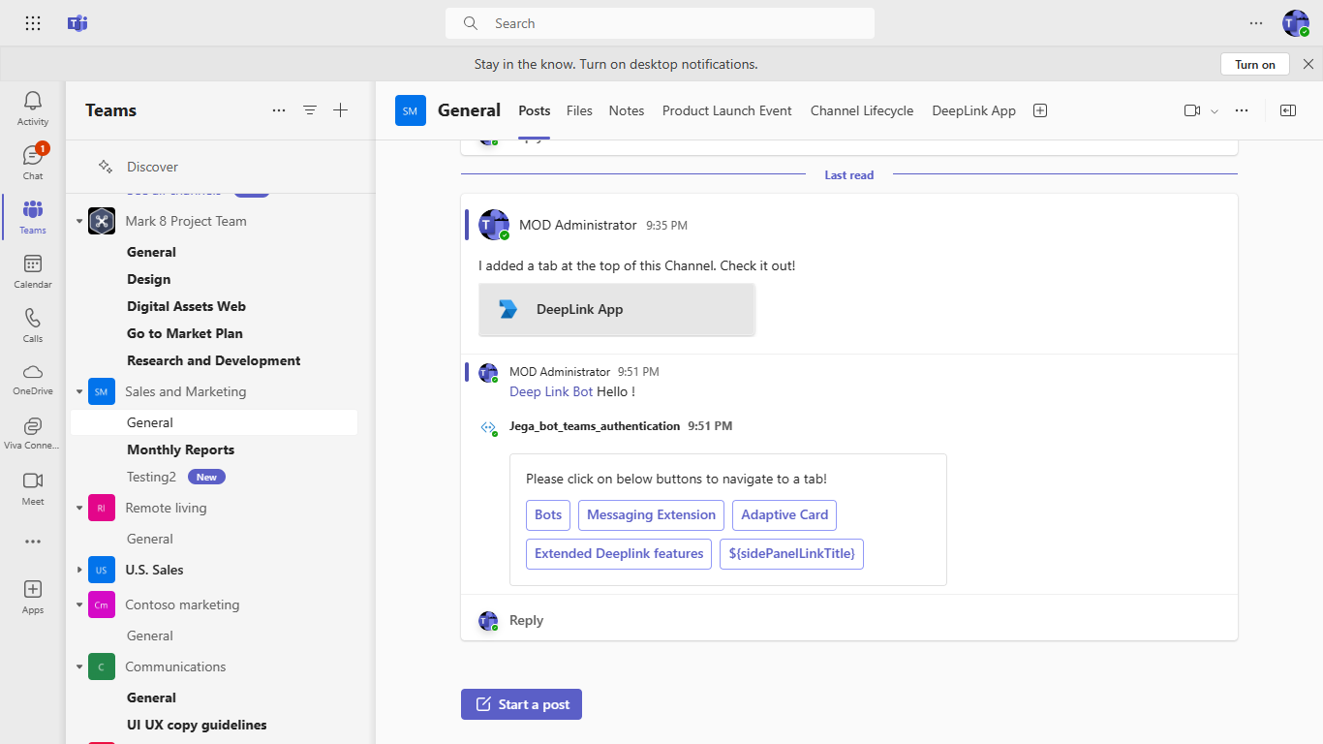The height and width of the screenshot is (744, 1323).
Task: Click Extended Deeplink features button
Action: pos(619,553)
